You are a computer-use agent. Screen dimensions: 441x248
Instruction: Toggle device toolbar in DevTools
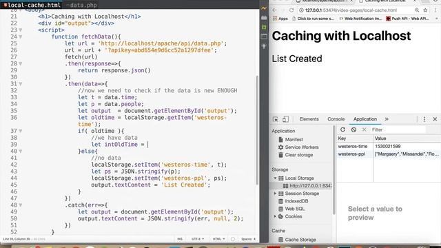click(285, 119)
